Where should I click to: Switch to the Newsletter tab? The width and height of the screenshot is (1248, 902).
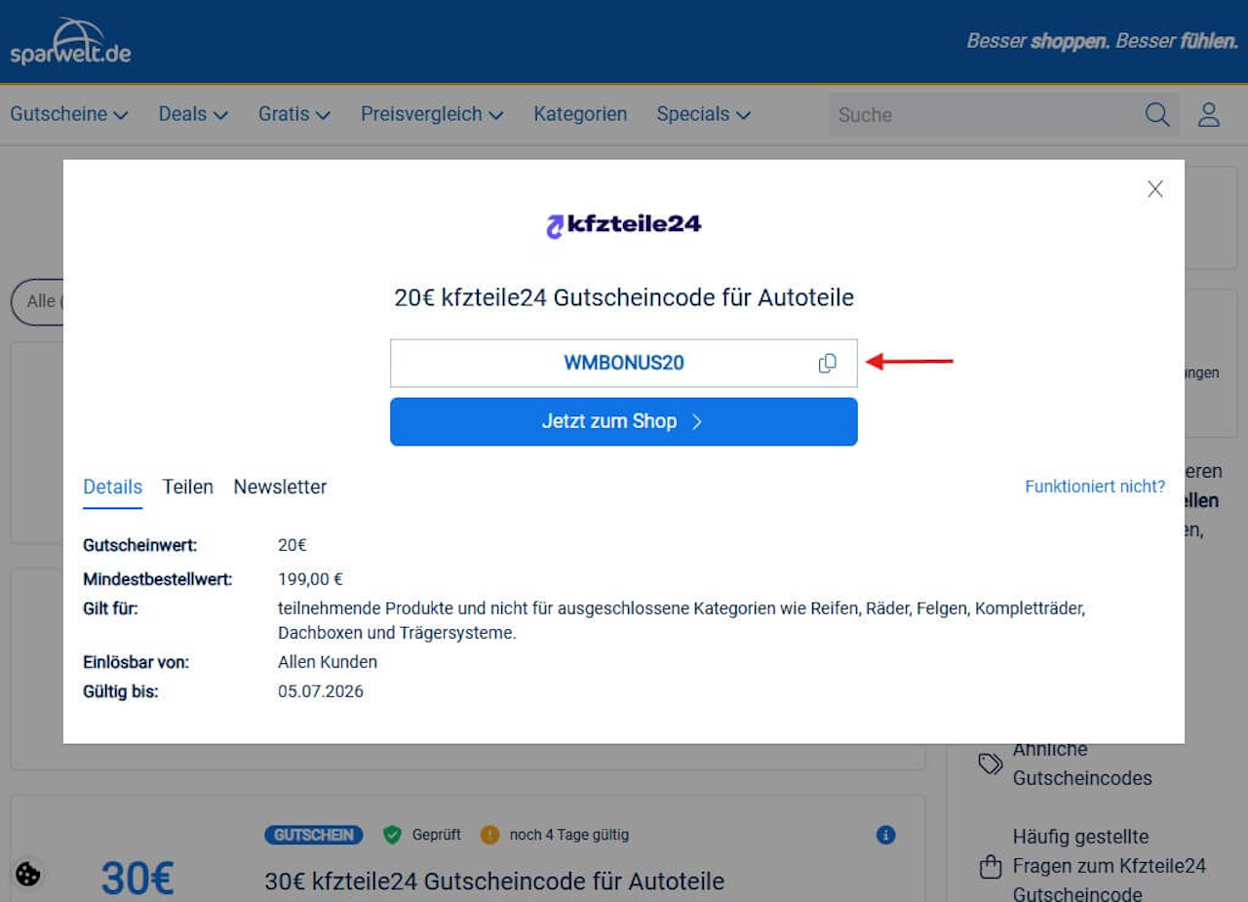[x=280, y=487]
